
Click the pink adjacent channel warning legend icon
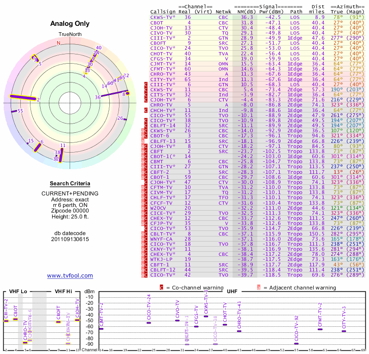259,288
